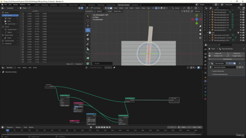Open the Tool properties tab icon
246x138 pixels.
point(205,49)
